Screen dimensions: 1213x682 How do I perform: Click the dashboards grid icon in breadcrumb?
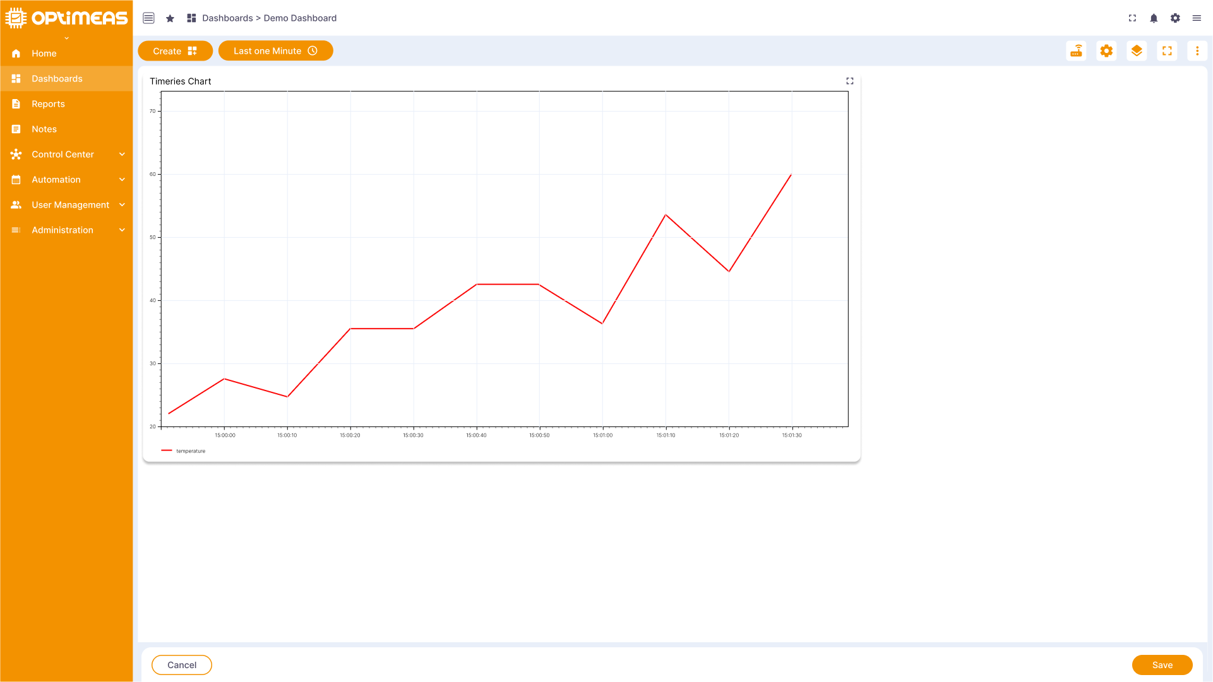point(191,18)
